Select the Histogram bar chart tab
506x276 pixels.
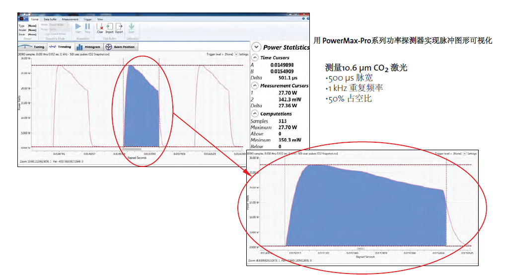point(88,47)
